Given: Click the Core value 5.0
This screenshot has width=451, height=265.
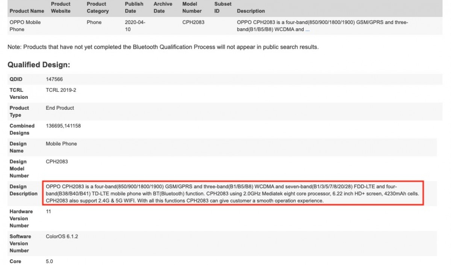Looking at the screenshot, I should pyautogui.click(x=49, y=261).
